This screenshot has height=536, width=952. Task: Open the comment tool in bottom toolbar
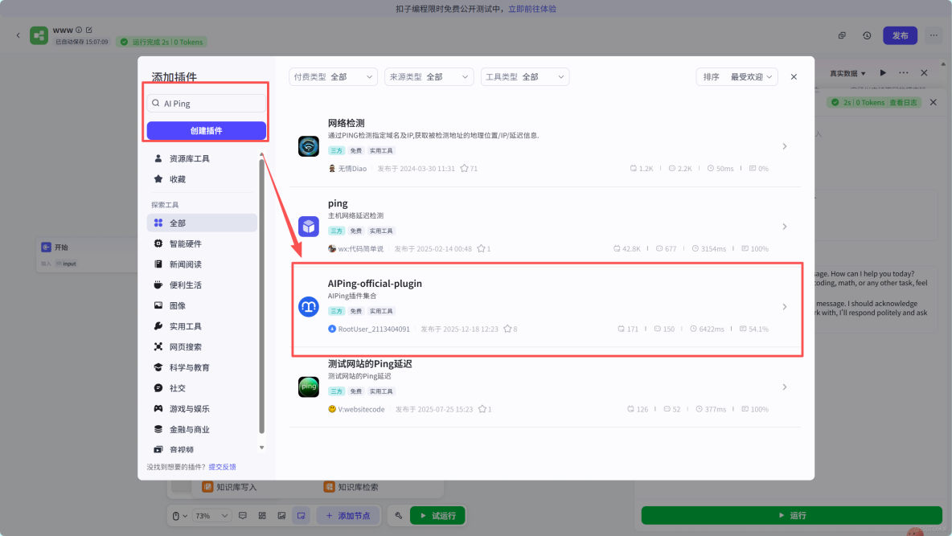tap(242, 515)
